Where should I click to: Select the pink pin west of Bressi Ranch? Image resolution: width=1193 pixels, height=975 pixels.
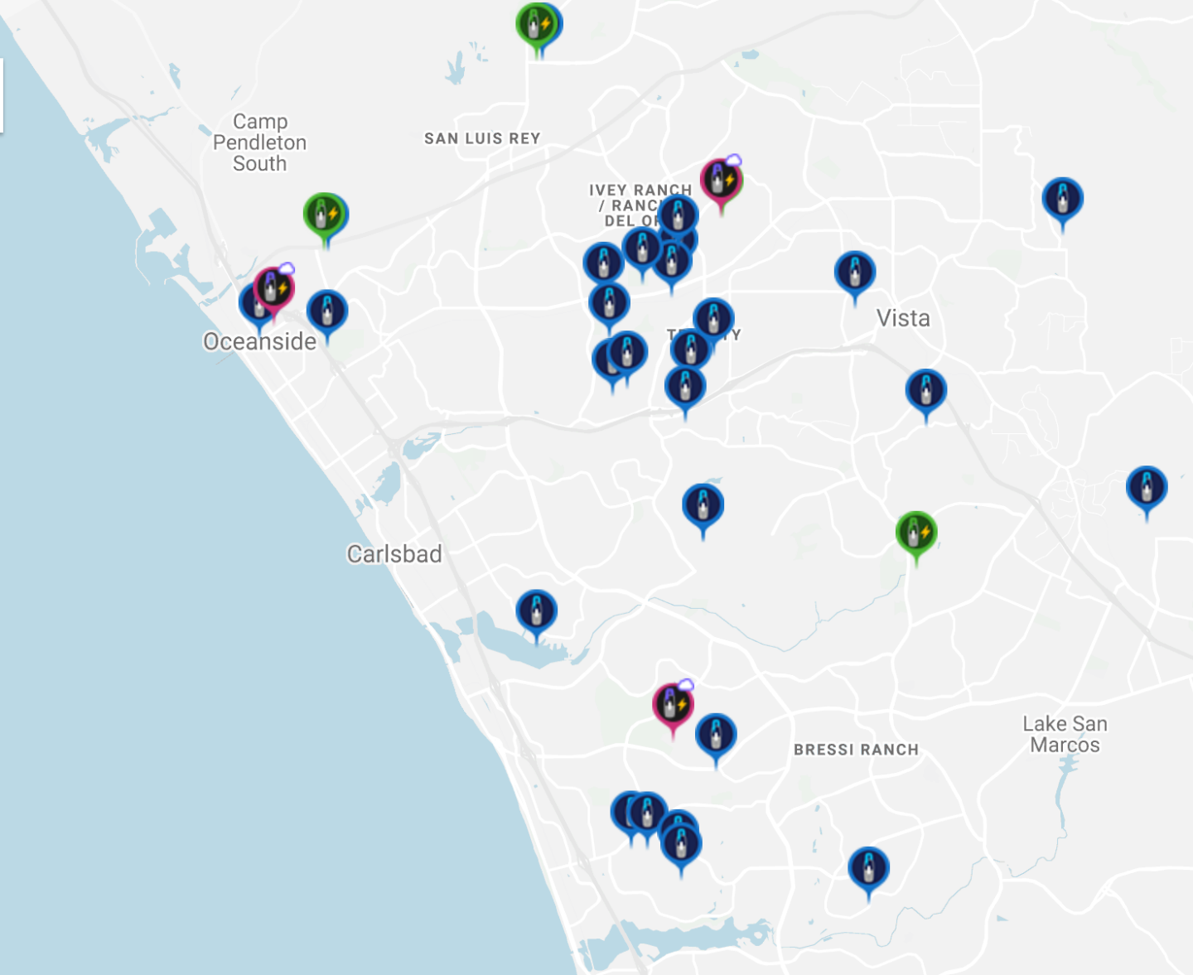tap(673, 705)
